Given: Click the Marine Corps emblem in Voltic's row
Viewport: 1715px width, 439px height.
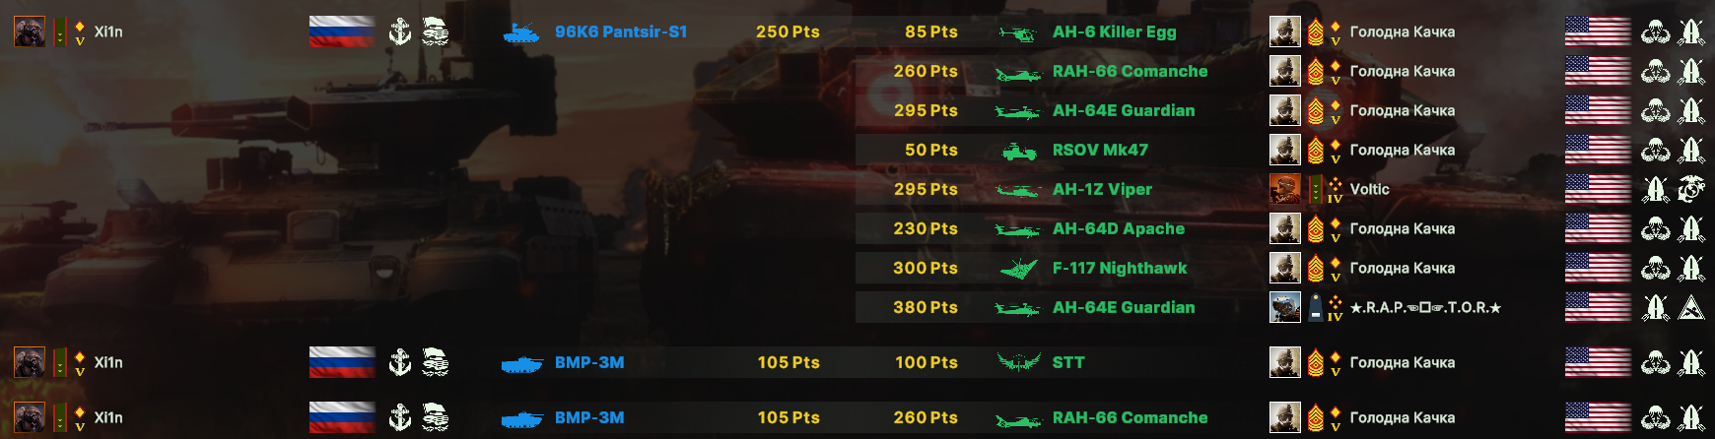Looking at the screenshot, I should 1691,189.
